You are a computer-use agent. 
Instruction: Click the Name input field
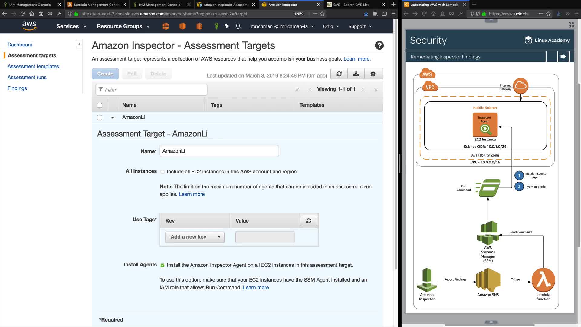(219, 151)
